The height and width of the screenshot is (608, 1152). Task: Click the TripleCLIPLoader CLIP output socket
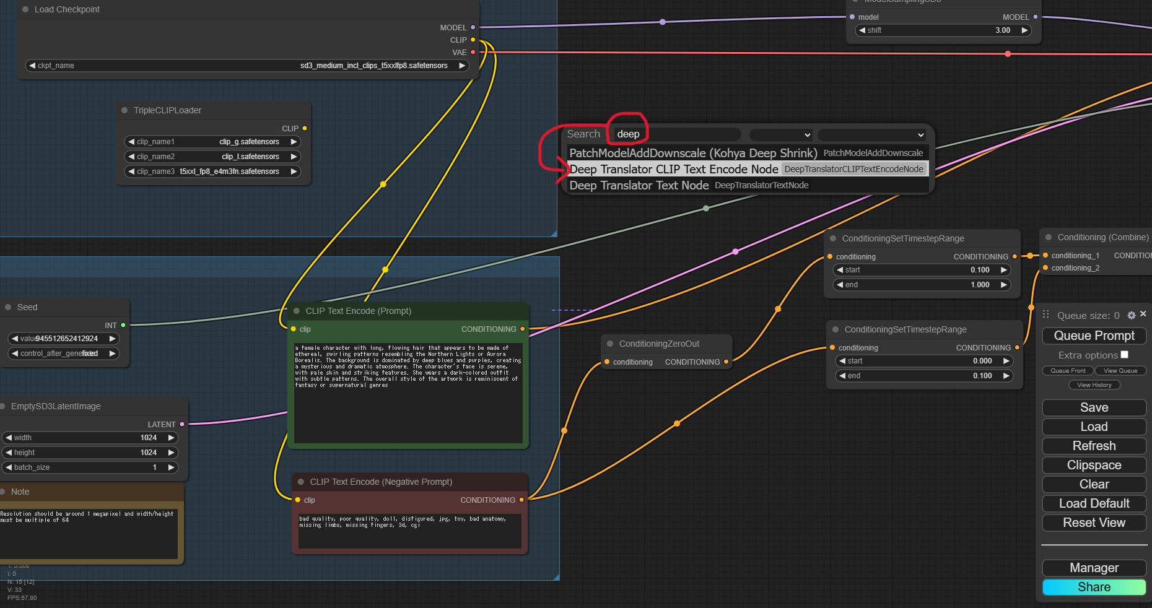(305, 128)
